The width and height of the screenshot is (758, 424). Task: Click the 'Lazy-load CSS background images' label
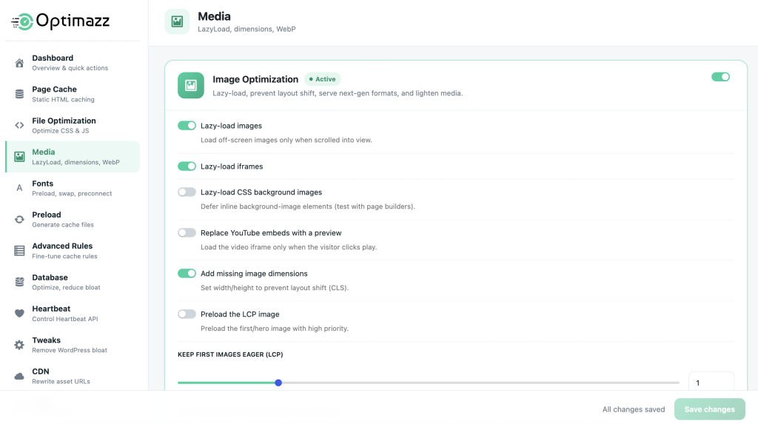click(x=261, y=192)
